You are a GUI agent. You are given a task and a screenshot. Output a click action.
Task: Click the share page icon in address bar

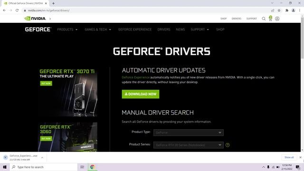(x=273, y=10)
